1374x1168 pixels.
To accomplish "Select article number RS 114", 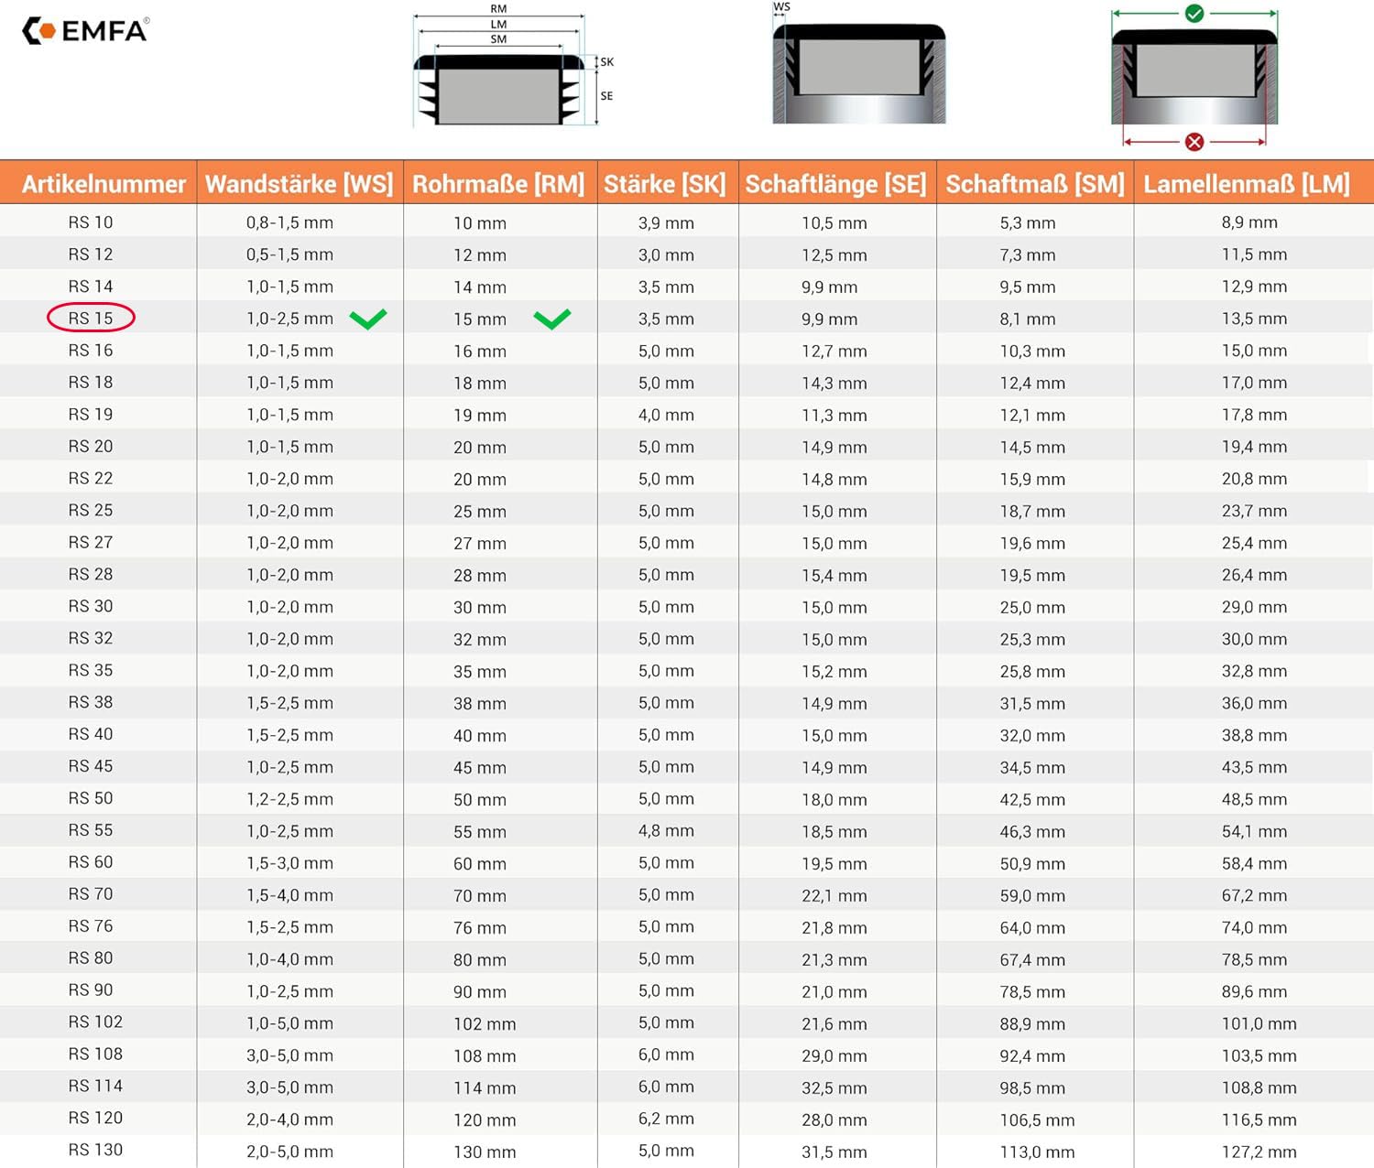I will 95,1087.
